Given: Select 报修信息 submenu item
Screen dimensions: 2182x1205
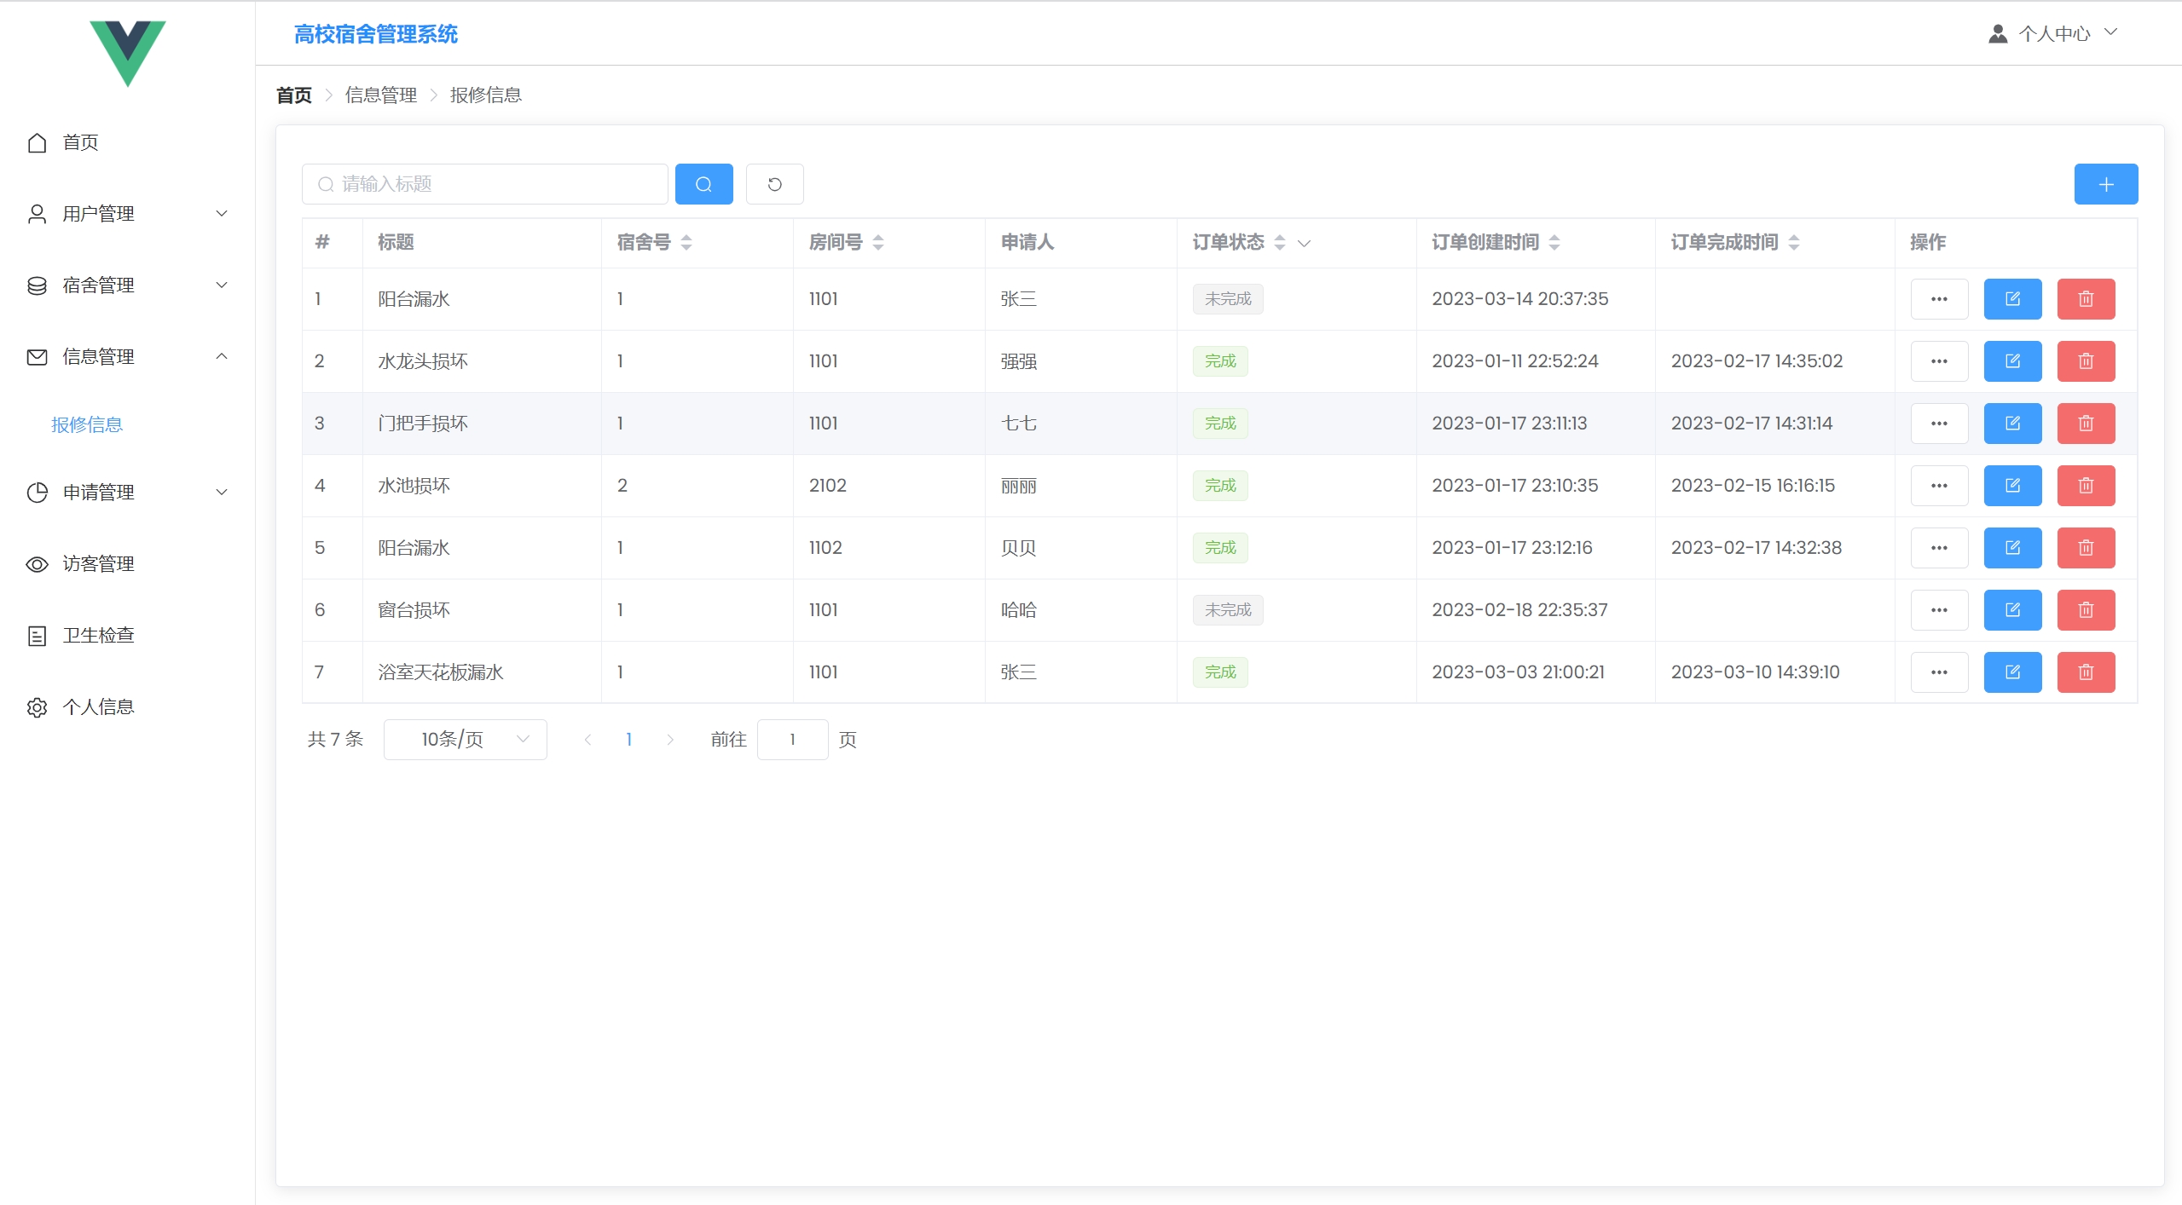Looking at the screenshot, I should pyautogui.click(x=87, y=424).
